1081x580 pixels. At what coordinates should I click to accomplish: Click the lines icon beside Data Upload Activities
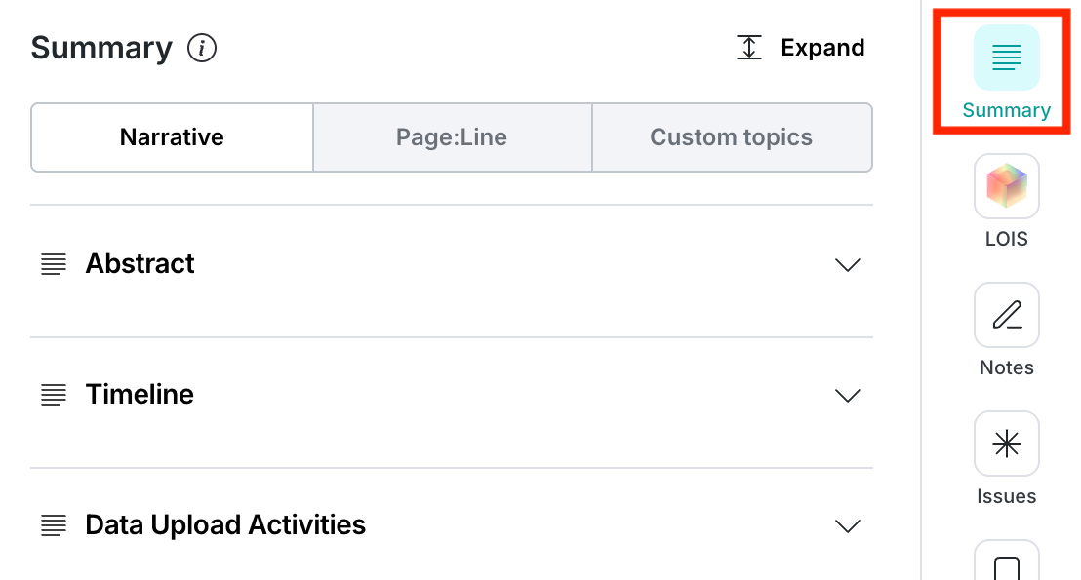pos(54,525)
